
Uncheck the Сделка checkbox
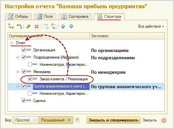pyautogui.click(x=24, y=100)
